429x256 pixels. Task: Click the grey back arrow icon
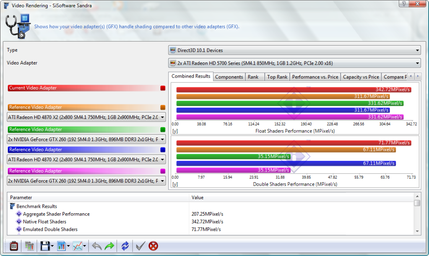pyautogui.click(x=96, y=246)
